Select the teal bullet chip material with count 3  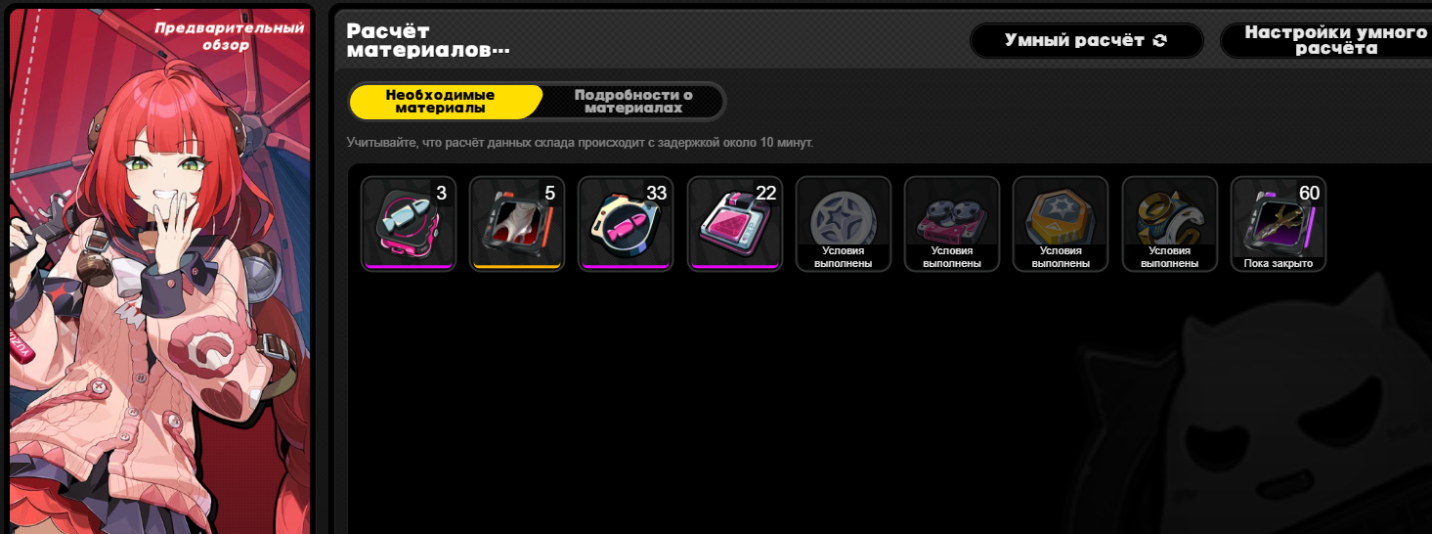pyautogui.click(x=409, y=224)
